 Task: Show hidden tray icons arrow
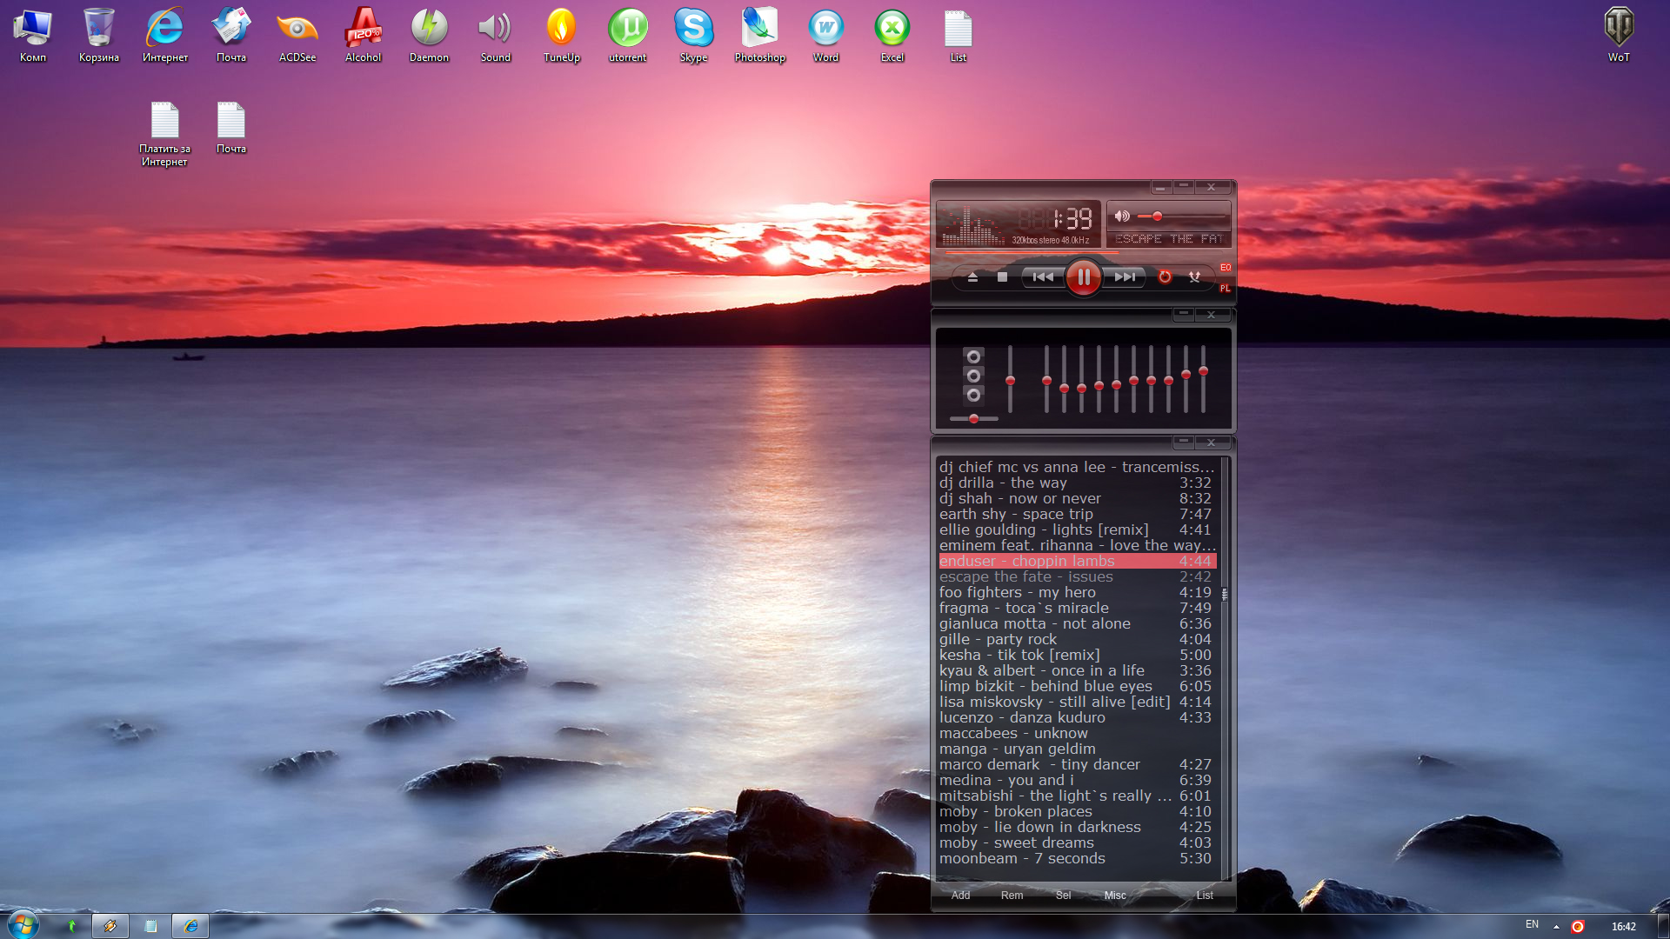click(1556, 927)
